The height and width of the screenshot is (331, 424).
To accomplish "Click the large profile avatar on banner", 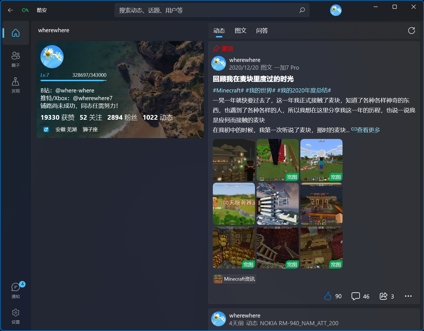I will point(52,57).
